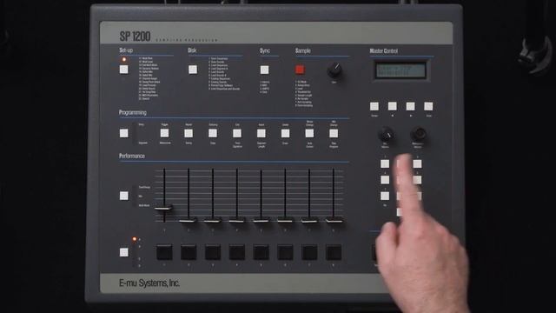This screenshot has width=556, height=313.
Task: Click the Master Control LCD display
Action: [400, 70]
